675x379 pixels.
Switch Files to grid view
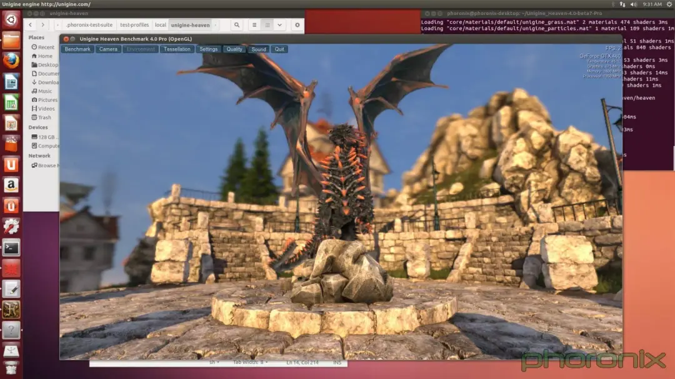point(267,25)
